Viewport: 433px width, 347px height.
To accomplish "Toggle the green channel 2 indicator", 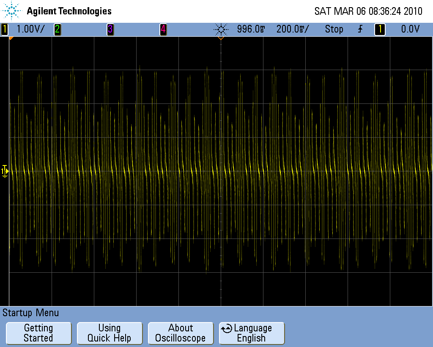I will pyautogui.click(x=57, y=29).
